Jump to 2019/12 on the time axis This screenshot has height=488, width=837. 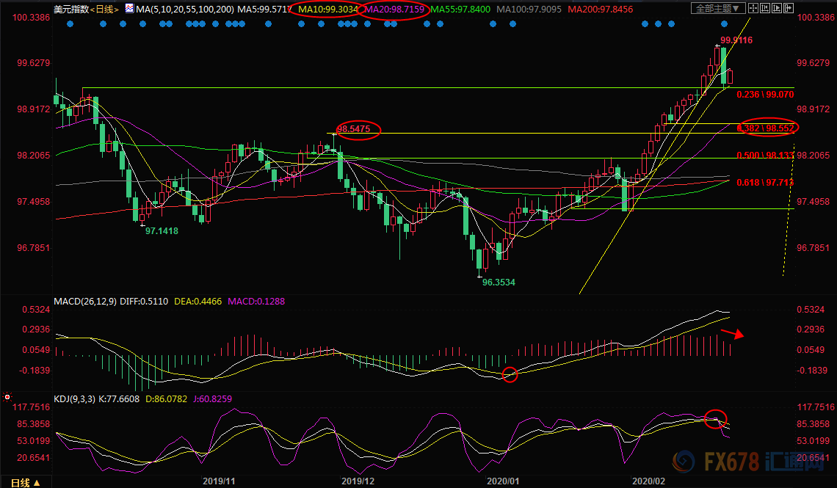pos(358,481)
